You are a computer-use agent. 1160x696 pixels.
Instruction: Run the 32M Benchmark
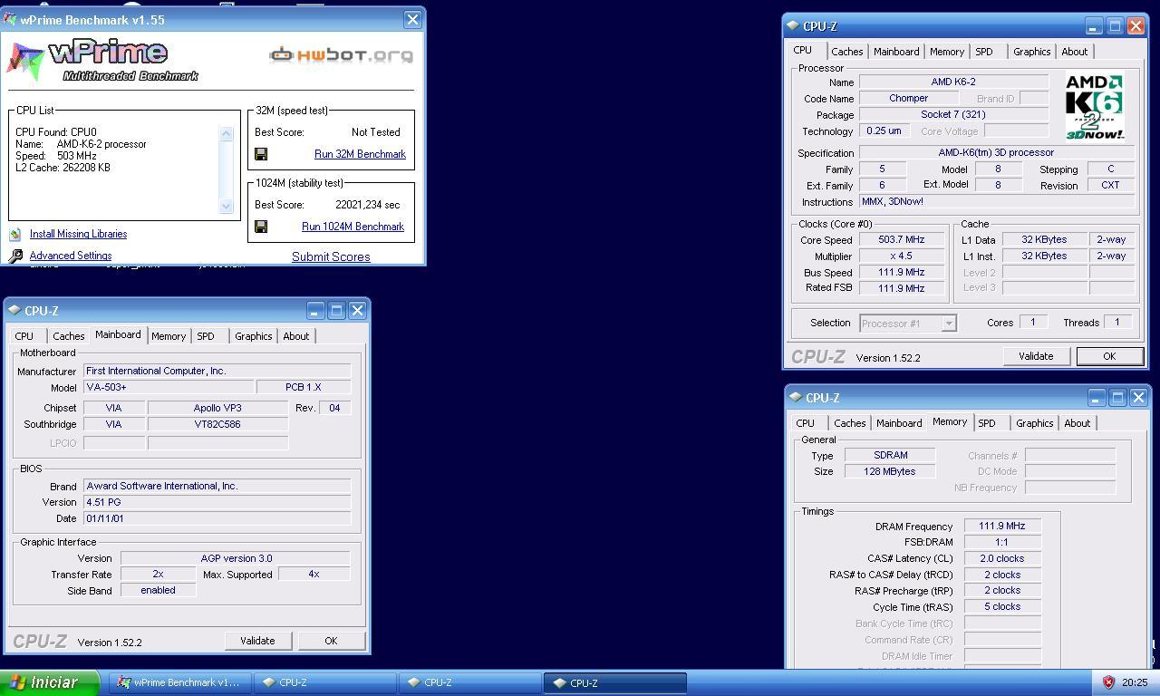(x=360, y=154)
